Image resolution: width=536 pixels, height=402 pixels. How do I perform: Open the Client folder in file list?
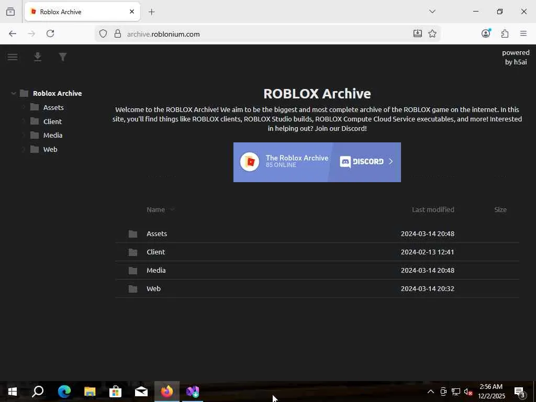[x=317, y=252]
